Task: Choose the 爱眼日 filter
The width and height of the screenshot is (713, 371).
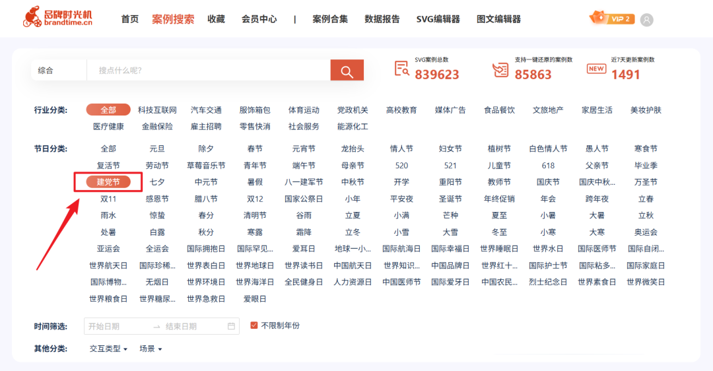Action: click(255, 298)
